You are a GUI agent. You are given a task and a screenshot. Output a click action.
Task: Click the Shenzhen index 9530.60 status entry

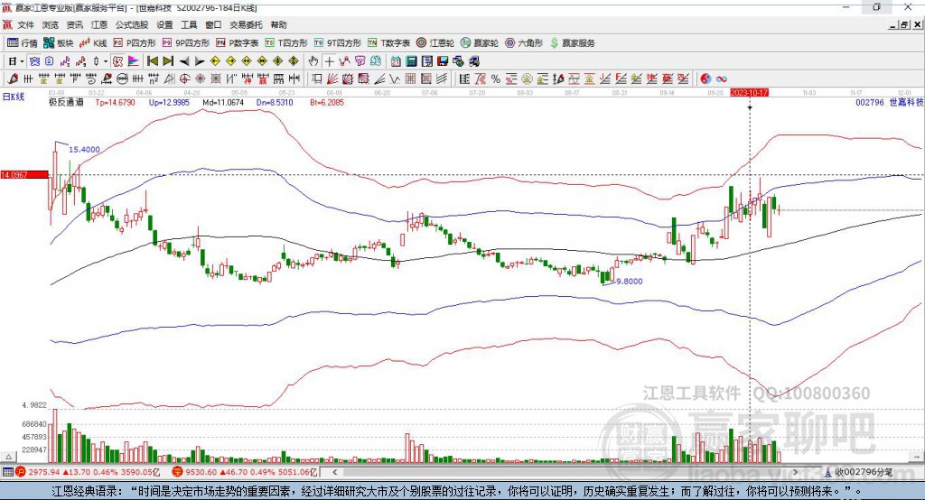coord(246,472)
